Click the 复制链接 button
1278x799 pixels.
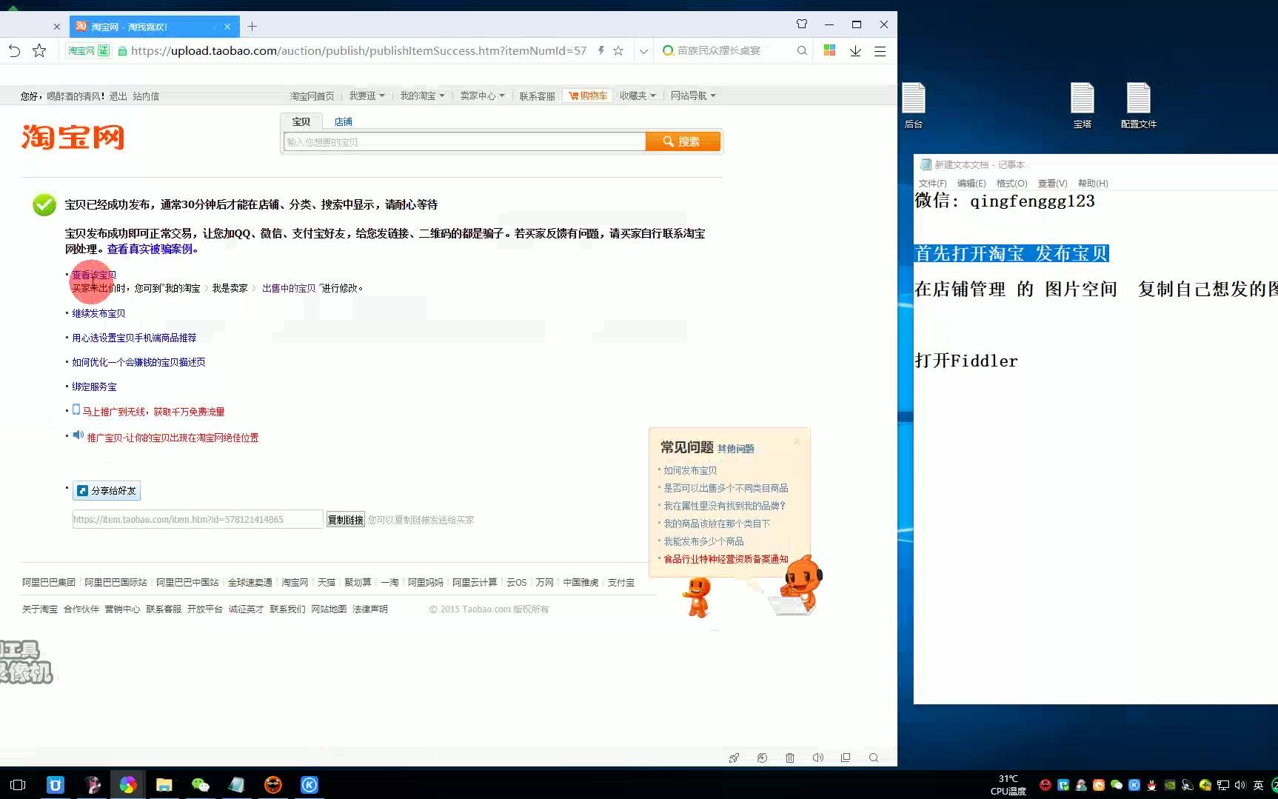pos(346,520)
